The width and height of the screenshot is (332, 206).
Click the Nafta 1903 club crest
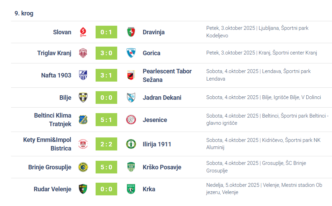pyautogui.click(x=83, y=75)
